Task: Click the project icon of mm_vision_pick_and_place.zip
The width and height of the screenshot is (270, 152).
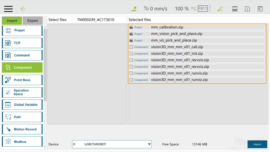Action: coord(131,34)
